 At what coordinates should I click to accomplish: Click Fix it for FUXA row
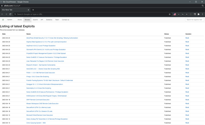point(187,73)
